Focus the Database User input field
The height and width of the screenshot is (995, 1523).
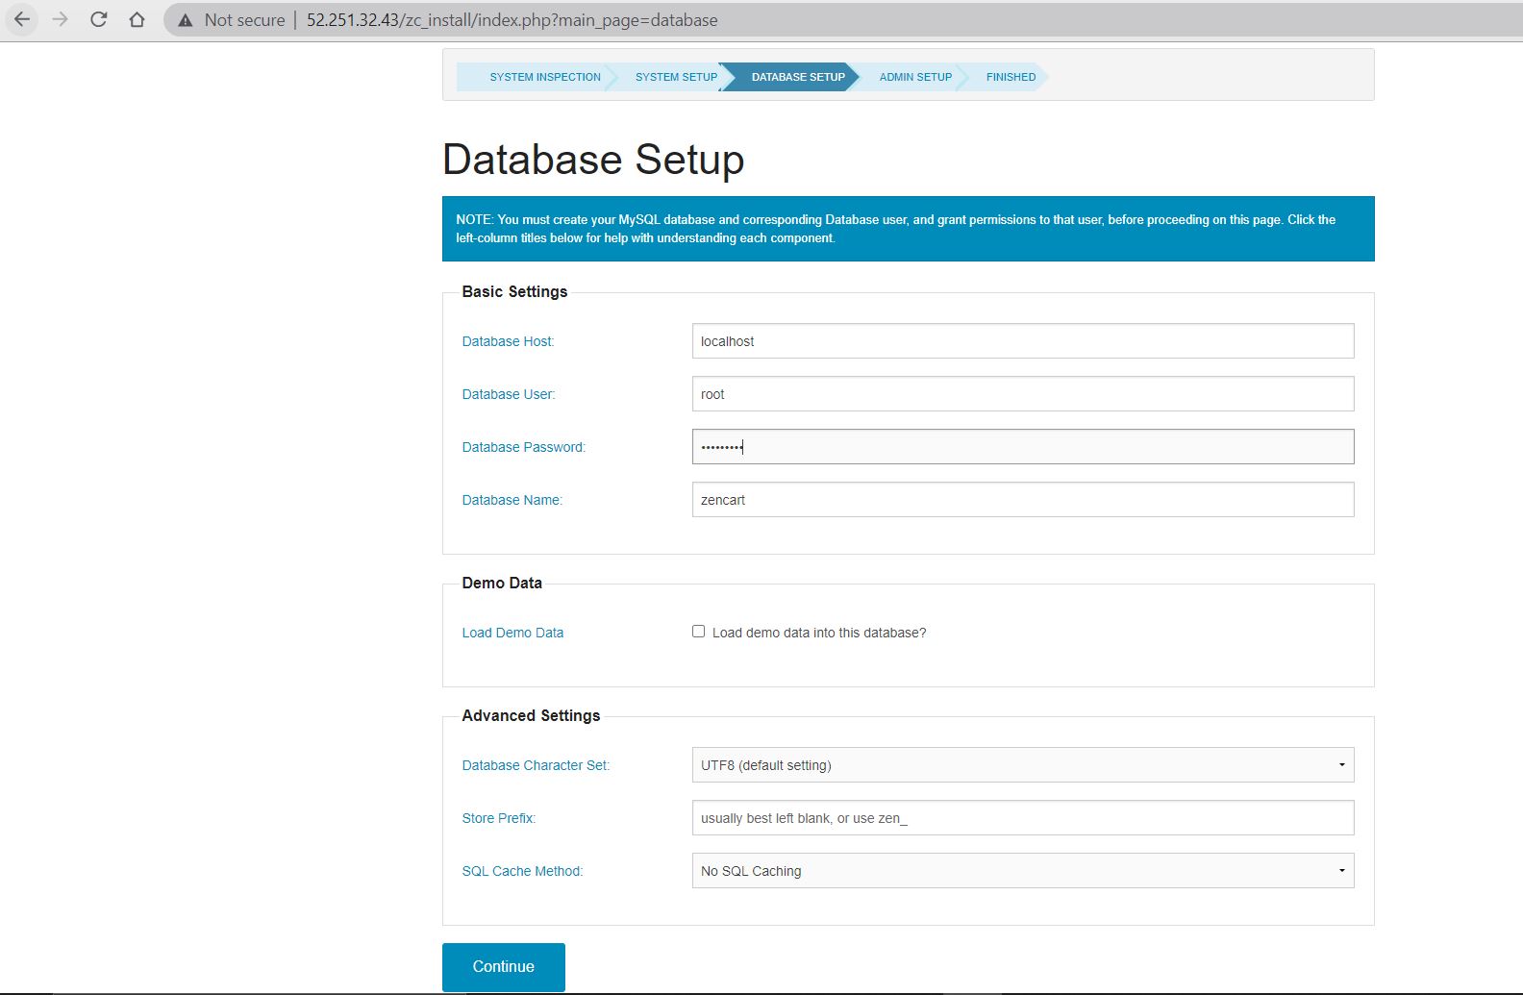tap(1022, 394)
